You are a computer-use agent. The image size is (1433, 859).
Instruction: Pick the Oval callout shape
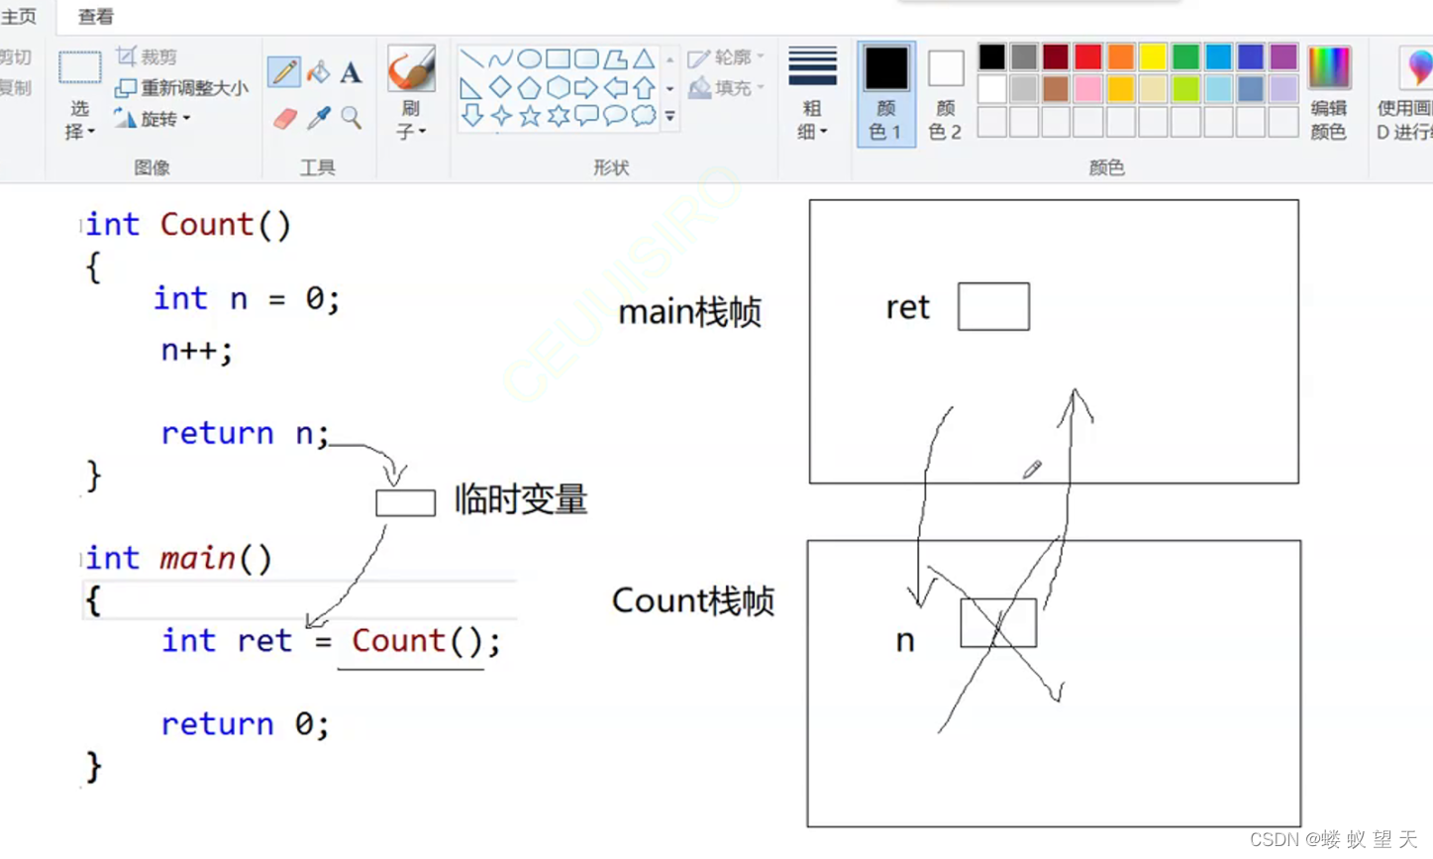(615, 116)
